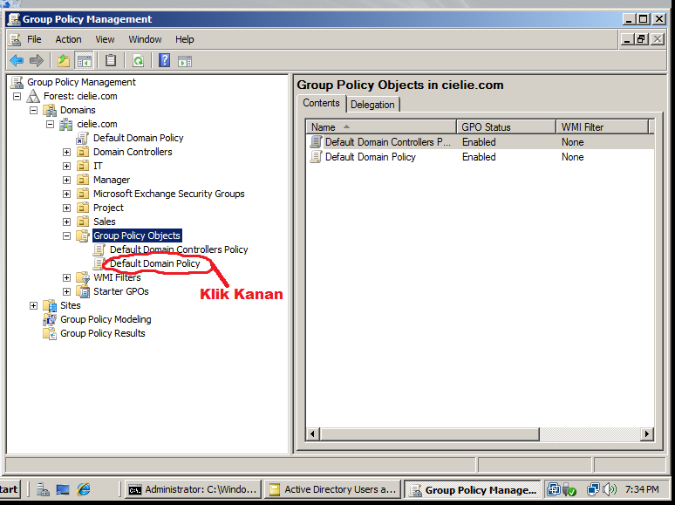
Task: Click the blue Help question mark icon
Action: 165,61
